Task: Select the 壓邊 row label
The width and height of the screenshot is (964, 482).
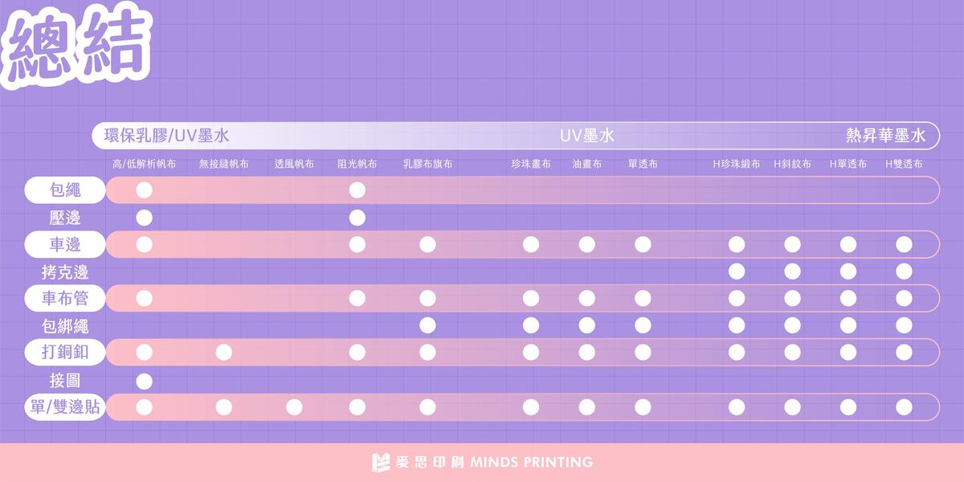Action: pyautogui.click(x=64, y=218)
